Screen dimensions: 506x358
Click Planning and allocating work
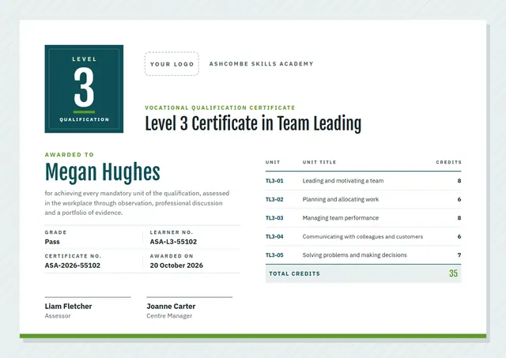click(x=341, y=199)
